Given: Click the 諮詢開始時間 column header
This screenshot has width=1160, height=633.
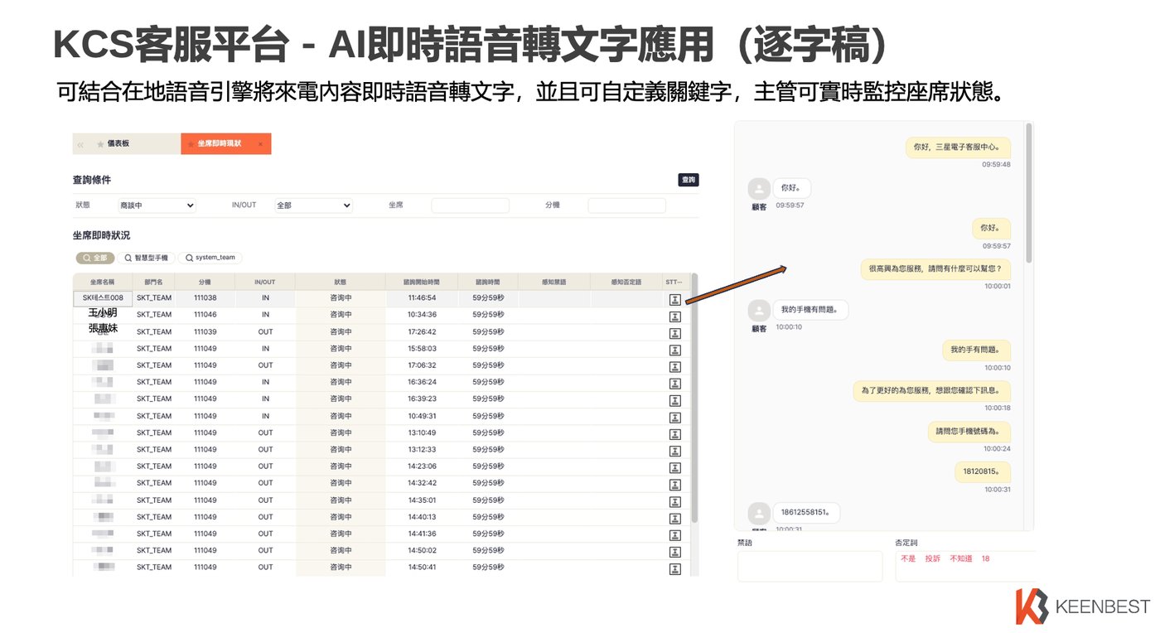Looking at the screenshot, I should (x=422, y=282).
